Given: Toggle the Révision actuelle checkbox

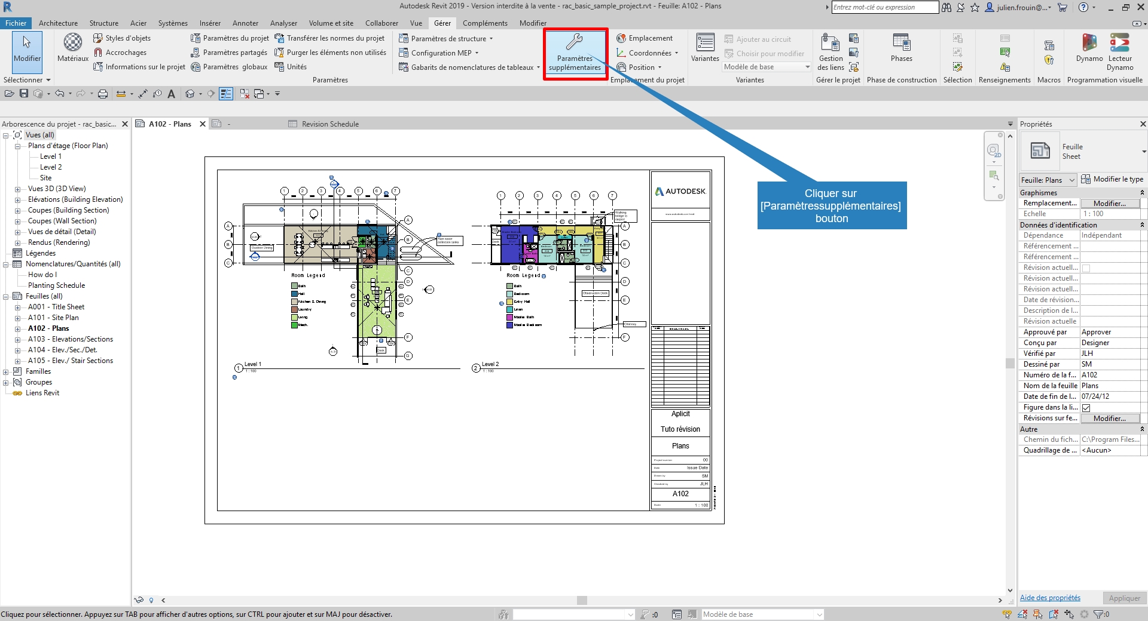Looking at the screenshot, I should click(1086, 268).
